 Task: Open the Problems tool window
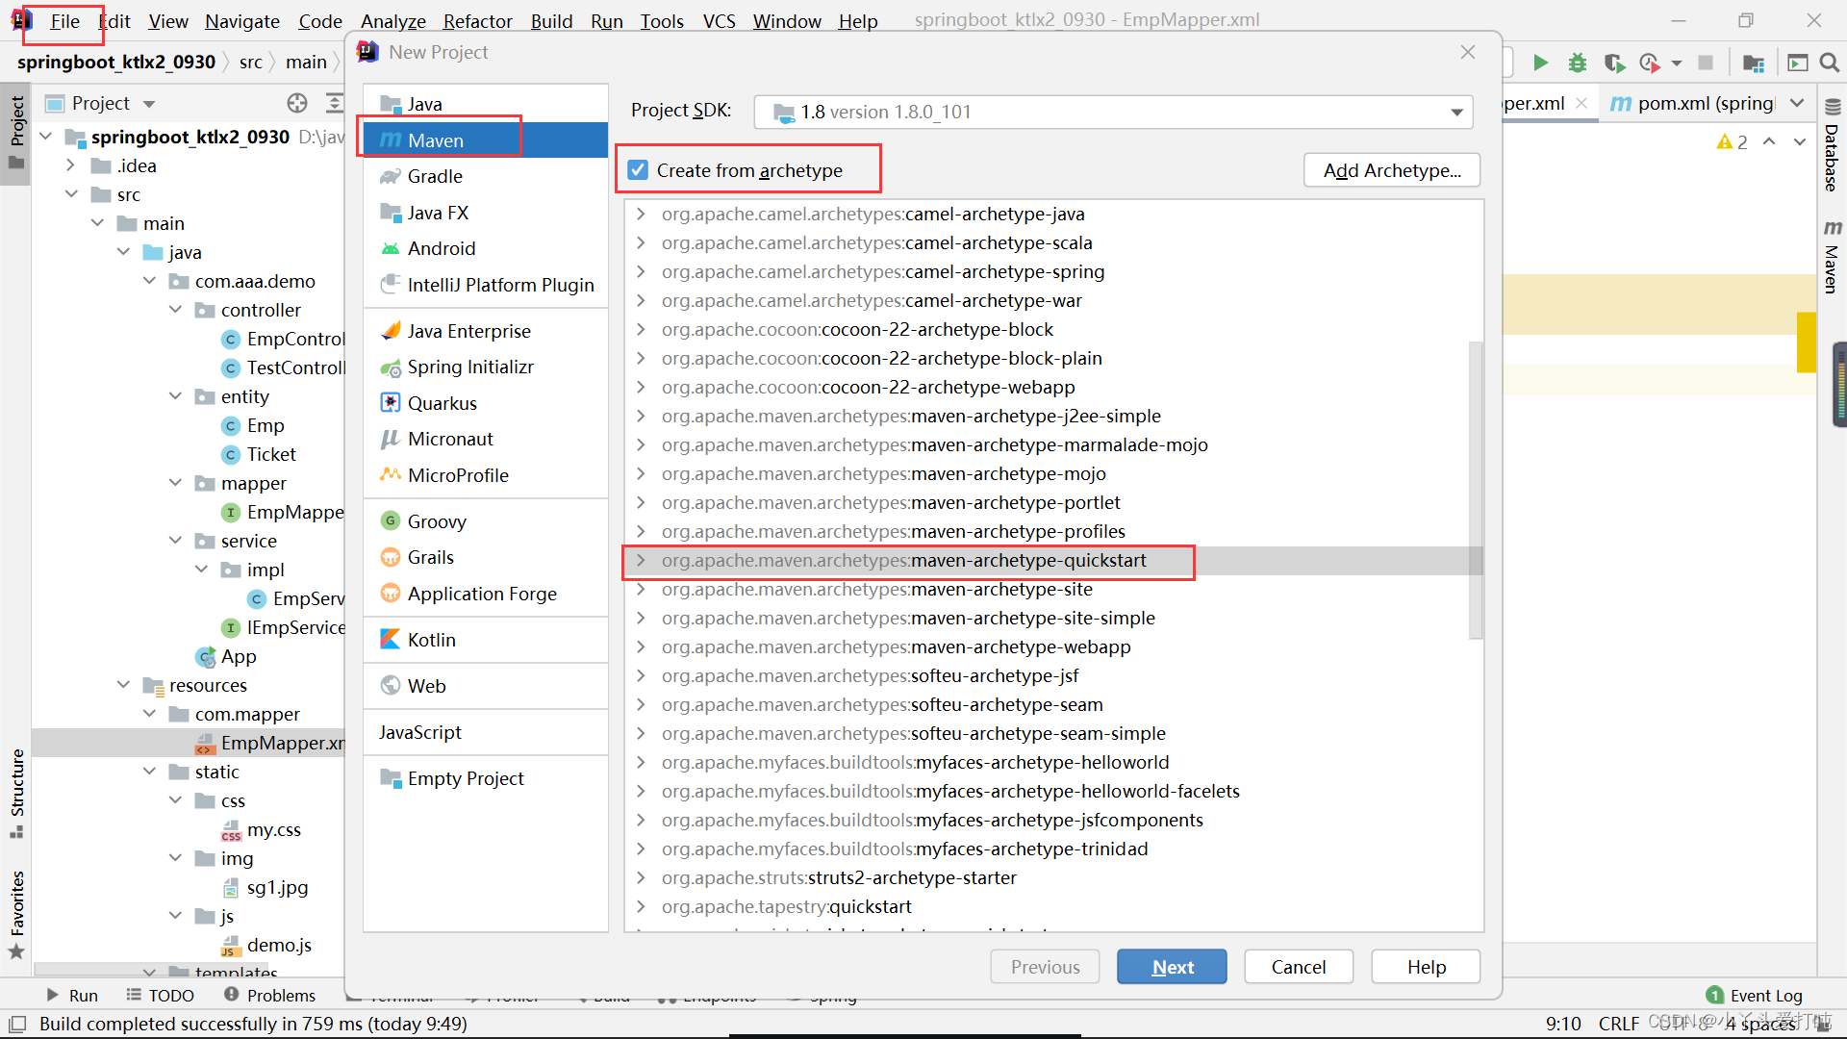(269, 996)
